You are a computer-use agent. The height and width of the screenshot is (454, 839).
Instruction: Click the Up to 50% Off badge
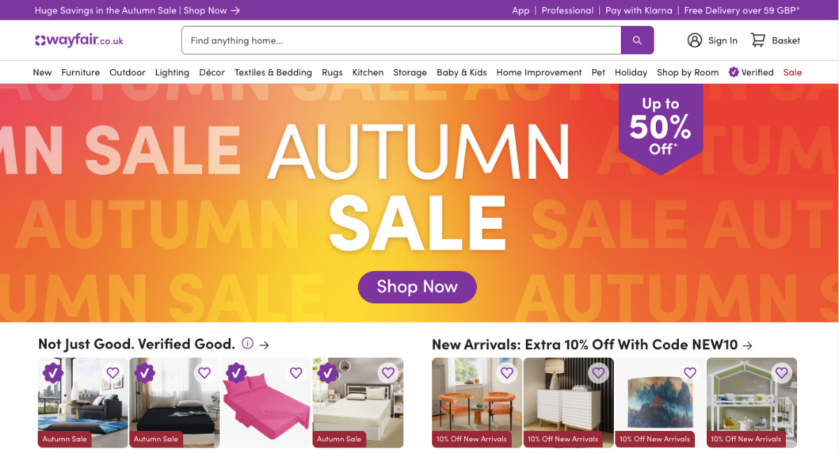pos(661,127)
